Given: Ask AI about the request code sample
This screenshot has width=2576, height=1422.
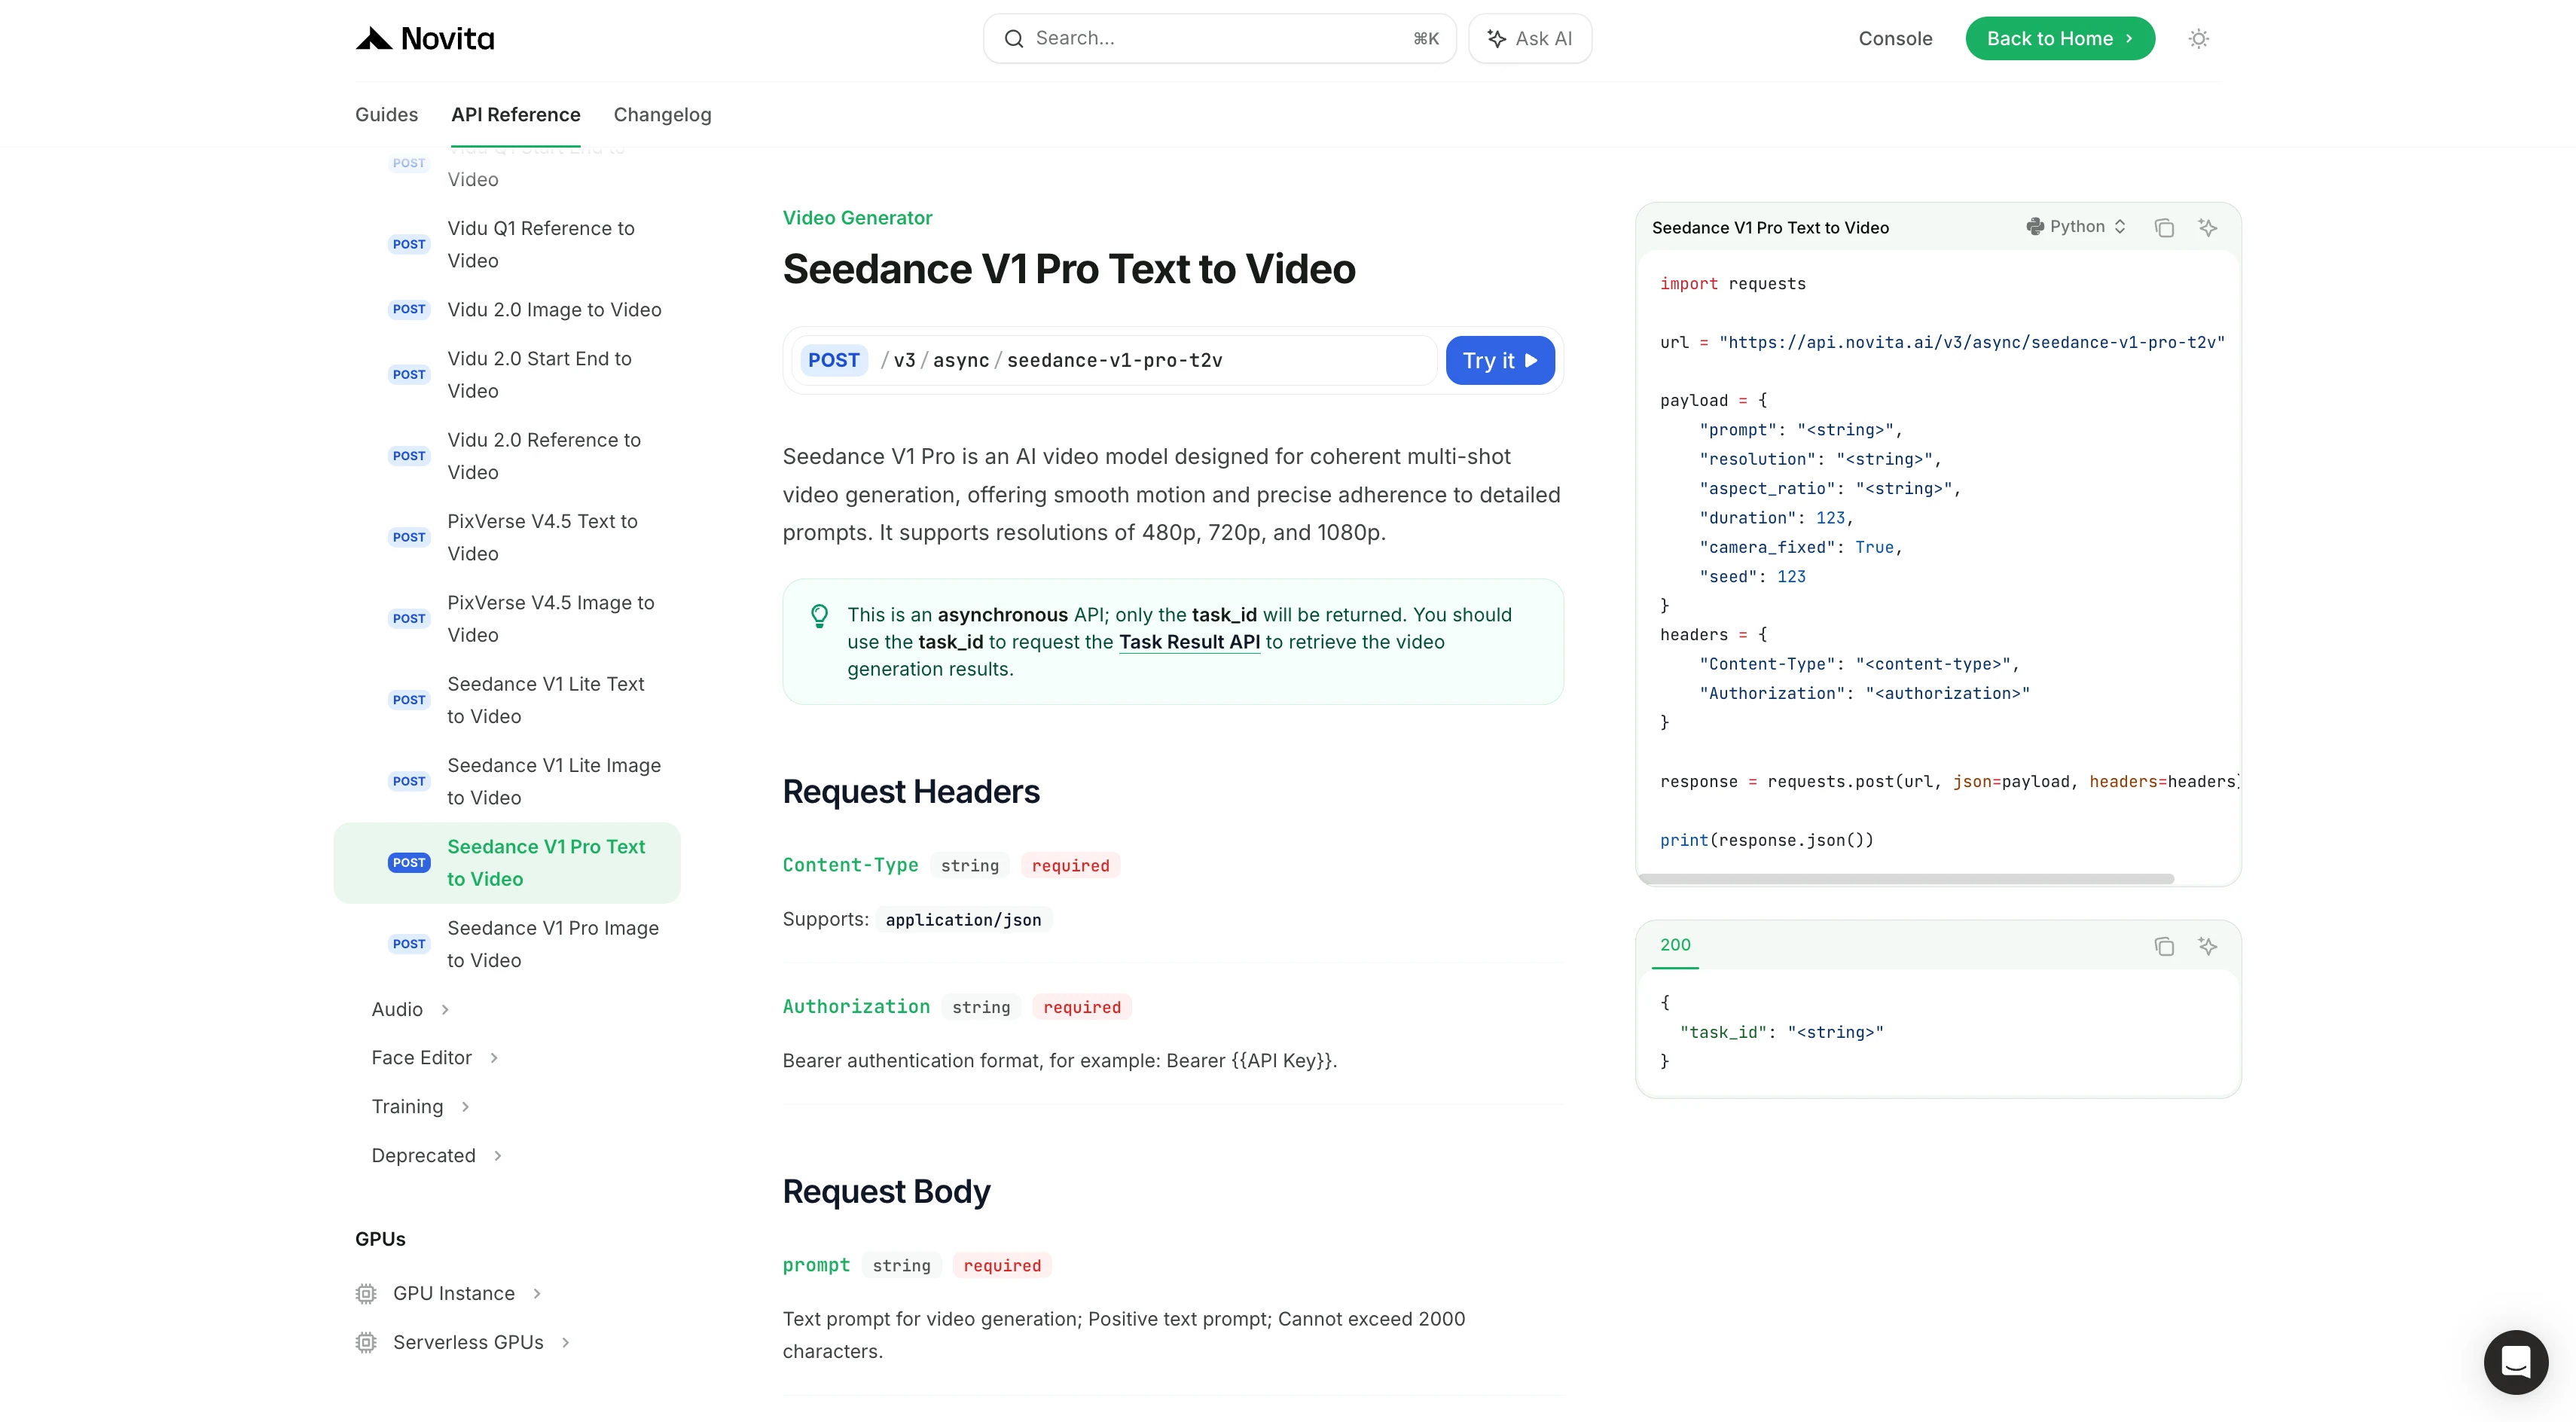Looking at the screenshot, I should (x=2208, y=228).
